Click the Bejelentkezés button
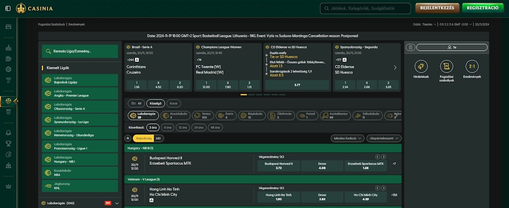 [437, 8]
